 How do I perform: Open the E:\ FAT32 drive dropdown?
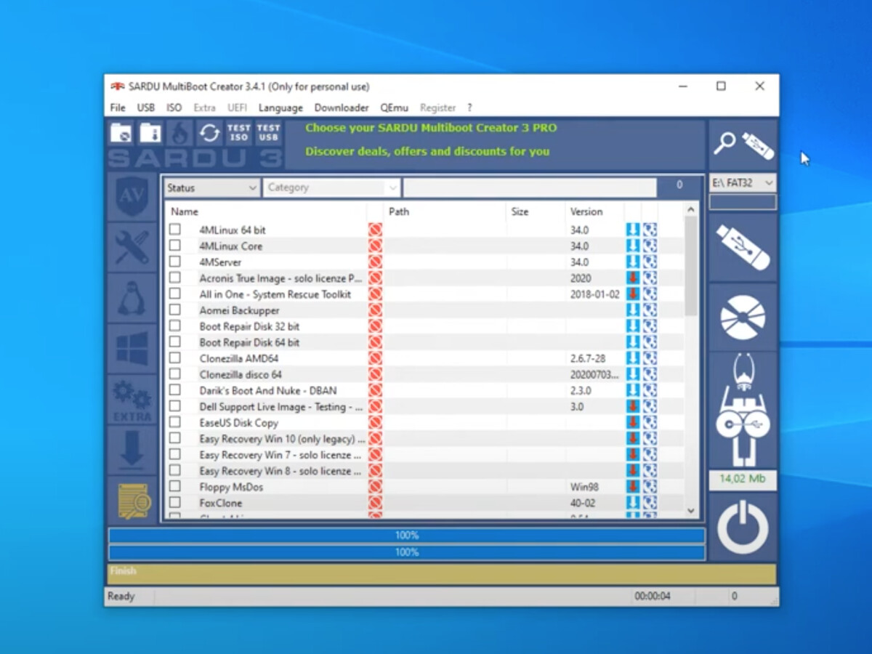(743, 183)
